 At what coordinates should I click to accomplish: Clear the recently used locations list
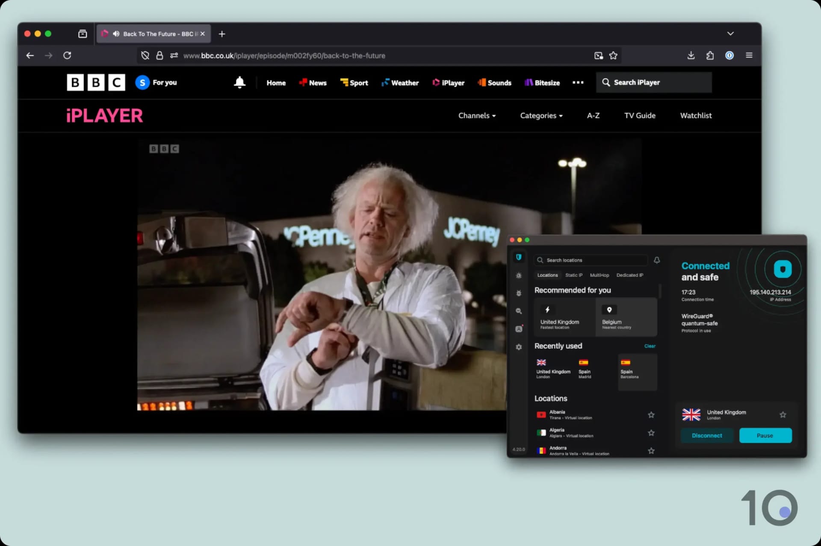pyautogui.click(x=650, y=346)
